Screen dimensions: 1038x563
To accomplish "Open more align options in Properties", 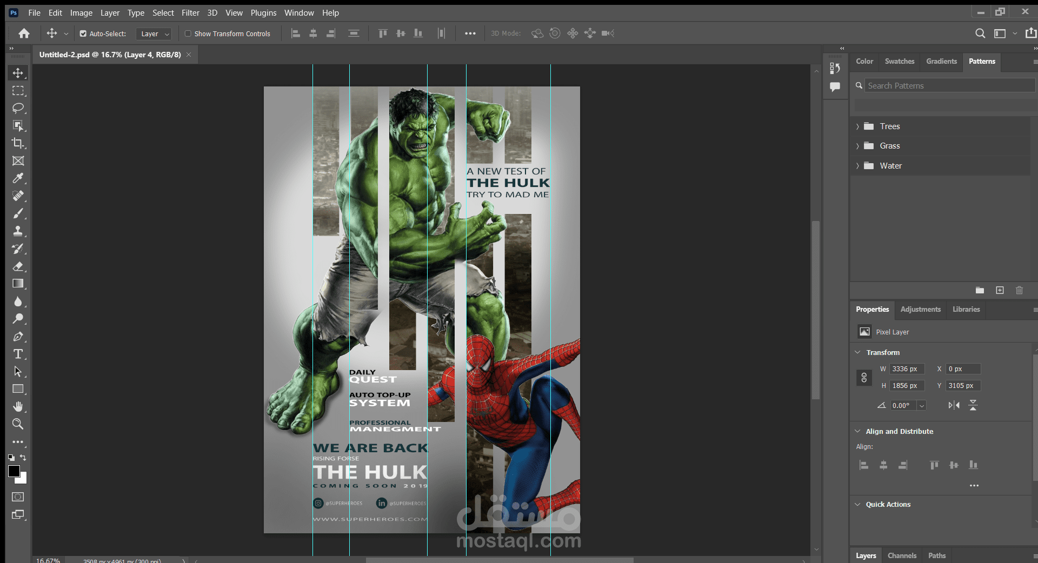I will [974, 486].
